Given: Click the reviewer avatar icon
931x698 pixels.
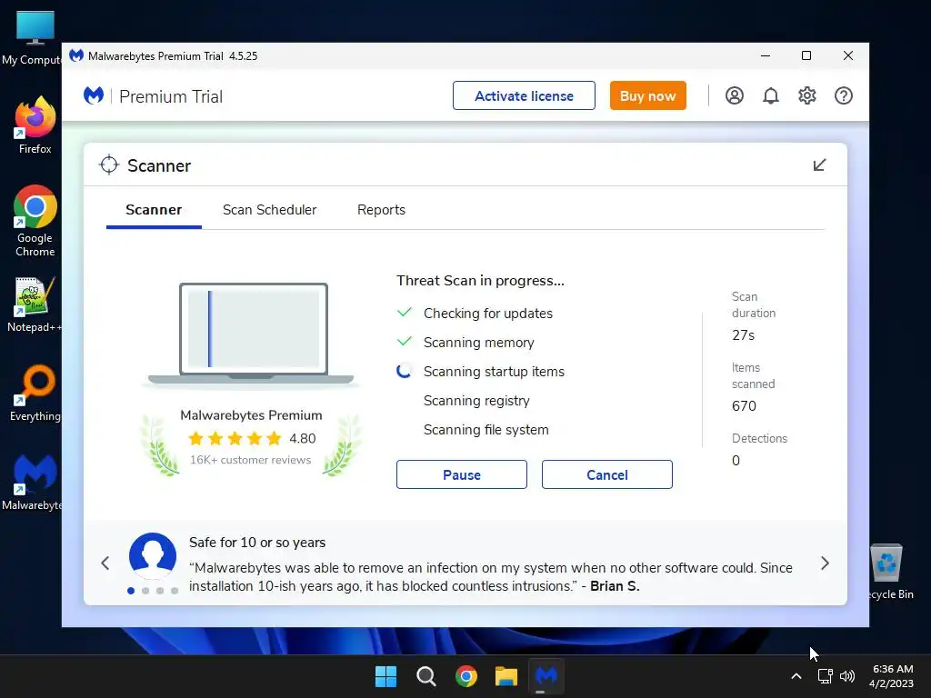Looking at the screenshot, I should point(153,556).
